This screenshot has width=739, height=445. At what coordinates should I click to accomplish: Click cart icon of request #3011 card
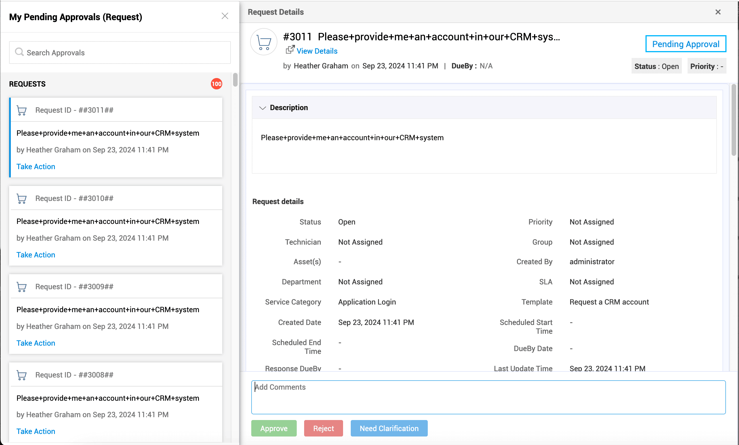[22, 110]
